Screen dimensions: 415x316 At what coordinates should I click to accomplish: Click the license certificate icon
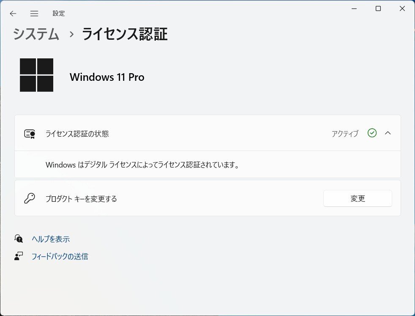pyautogui.click(x=30, y=134)
